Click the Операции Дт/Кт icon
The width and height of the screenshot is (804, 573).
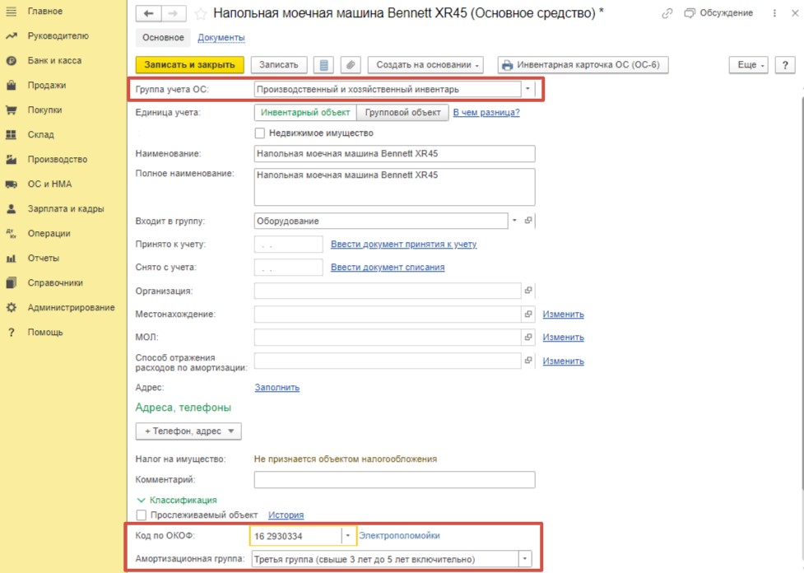click(x=12, y=234)
